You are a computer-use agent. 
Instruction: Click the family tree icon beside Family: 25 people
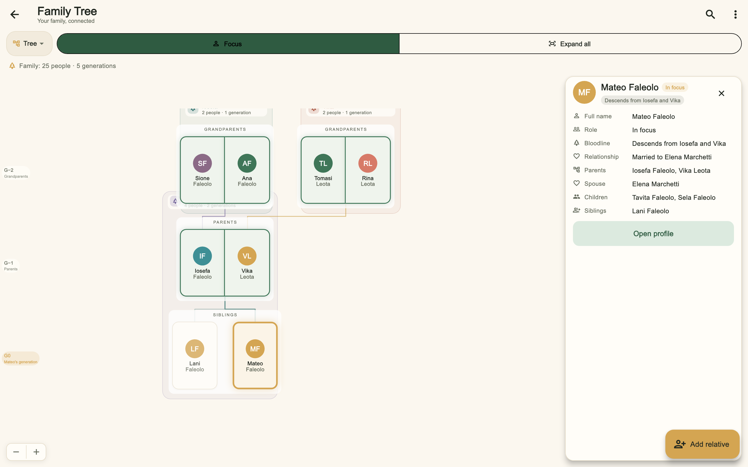pos(12,66)
